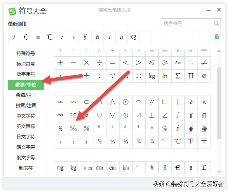Insert the union ∪ symbol
Image resolution: width=229 pixels, height=192 pixels.
click(100, 115)
